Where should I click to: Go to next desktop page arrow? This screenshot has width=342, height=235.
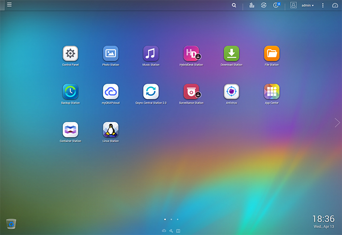click(x=337, y=123)
